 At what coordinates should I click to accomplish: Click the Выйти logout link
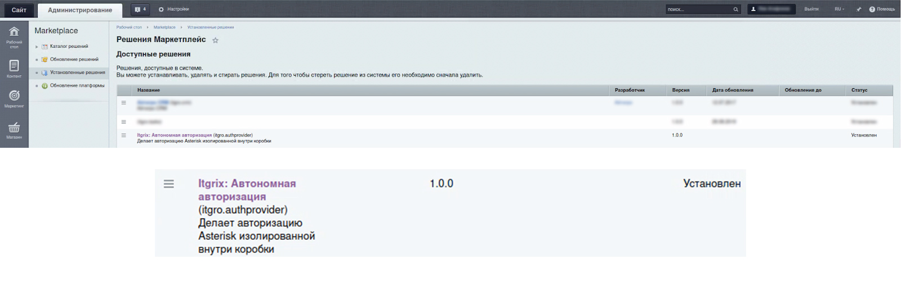pyautogui.click(x=811, y=10)
